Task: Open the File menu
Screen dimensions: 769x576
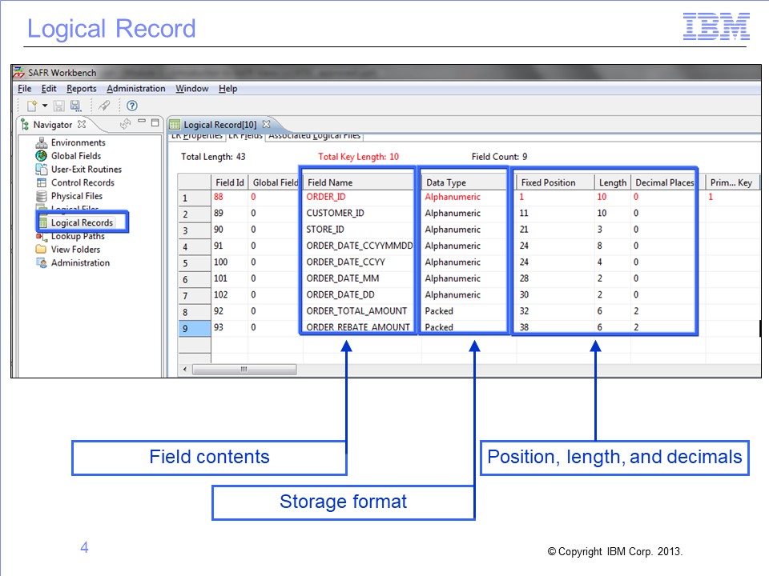Action: [x=25, y=89]
